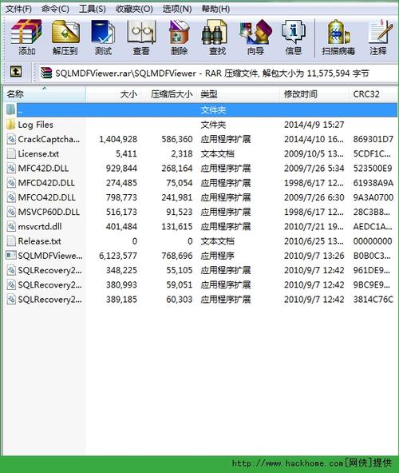Click the Delete (删除) recycle icon
Viewport: 399px width, 473px height.
click(x=179, y=32)
